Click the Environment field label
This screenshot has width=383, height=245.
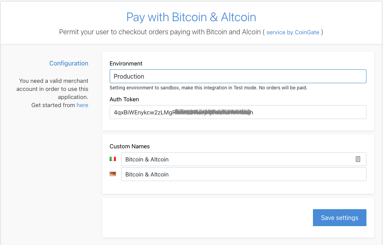click(126, 63)
